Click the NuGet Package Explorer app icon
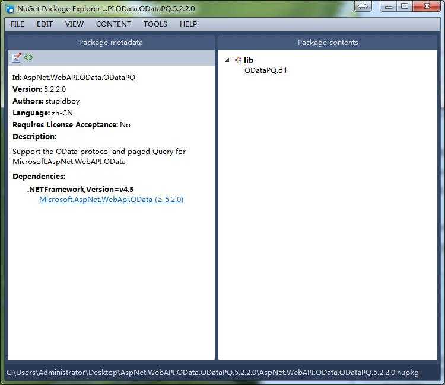This screenshot has width=445, height=385. tap(10, 9)
